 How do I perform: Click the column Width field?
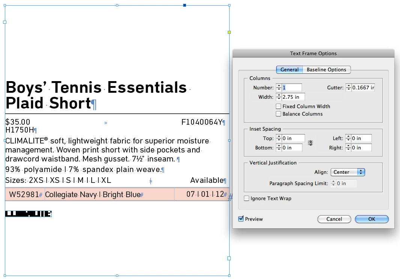(x=293, y=97)
